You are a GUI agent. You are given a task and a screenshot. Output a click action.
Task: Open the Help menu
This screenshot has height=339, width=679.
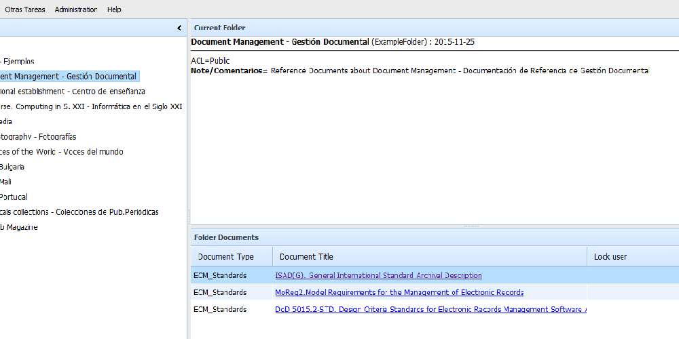114,9
